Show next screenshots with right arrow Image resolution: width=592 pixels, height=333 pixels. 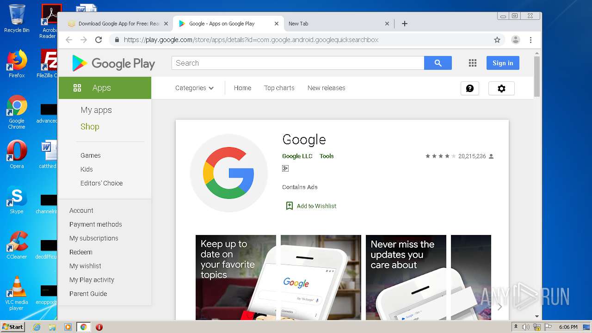[499, 307]
